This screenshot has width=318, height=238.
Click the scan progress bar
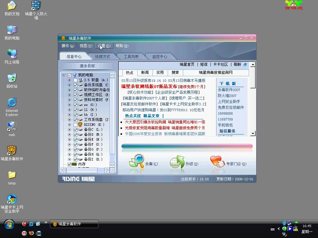[x=187, y=146]
